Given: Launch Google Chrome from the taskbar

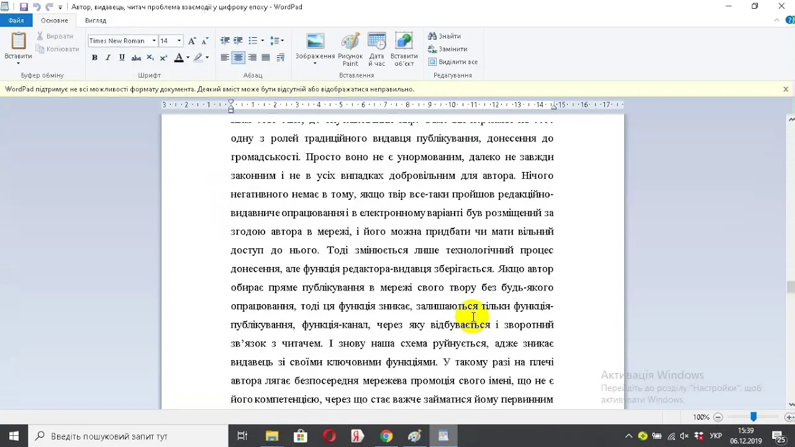Looking at the screenshot, I should [386, 436].
